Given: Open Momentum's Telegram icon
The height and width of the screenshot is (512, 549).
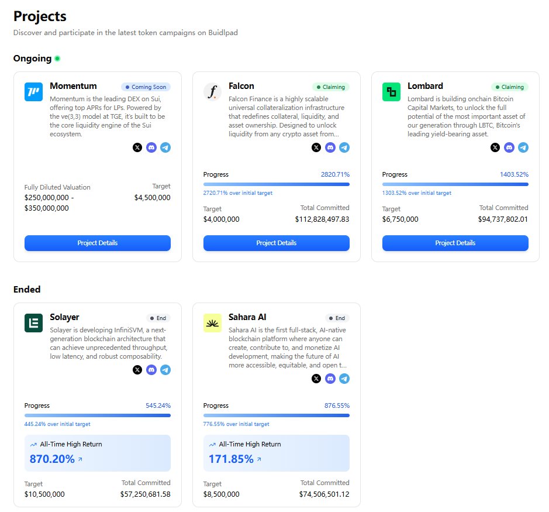Looking at the screenshot, I should tap(165, 147).
